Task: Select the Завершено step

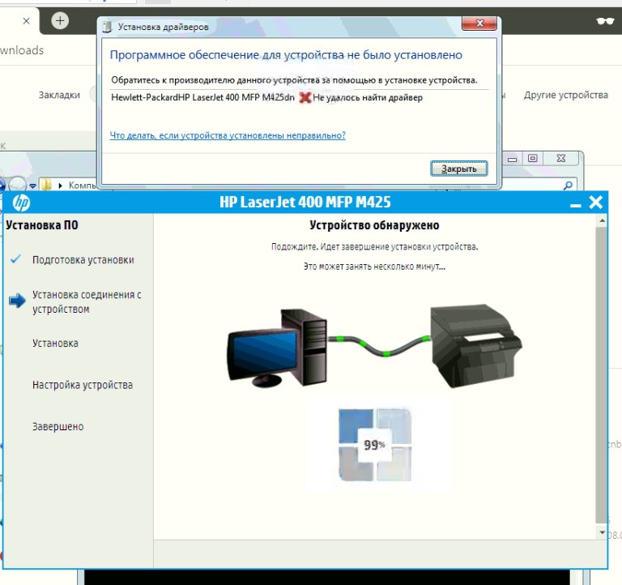Action: [x=58, y=427]
